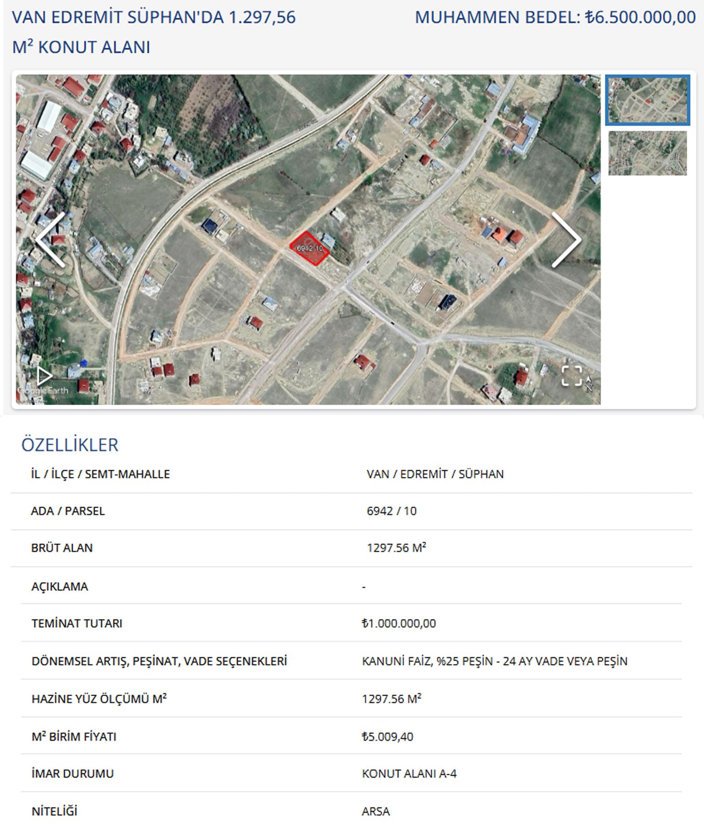Click the Muhammen Bedel ₺6.500.000,00 price
704x828 pixels.
(555, 17)
